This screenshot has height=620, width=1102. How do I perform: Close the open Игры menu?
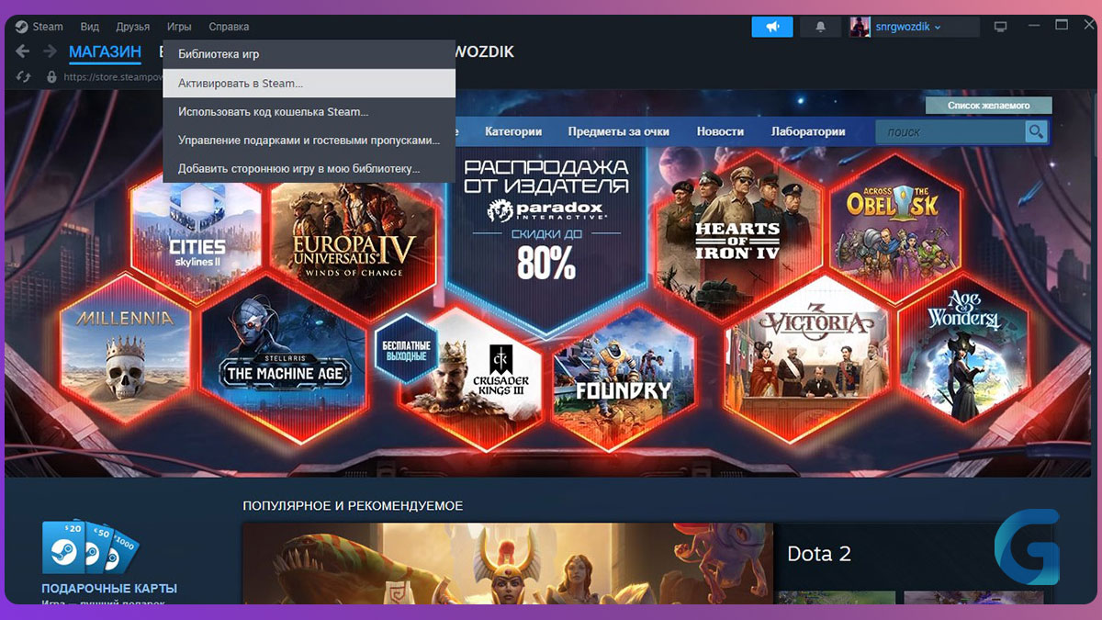click(179, 27)
